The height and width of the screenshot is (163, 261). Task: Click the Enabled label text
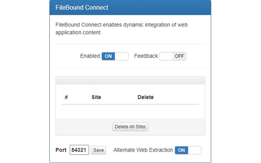click(90, 56)
